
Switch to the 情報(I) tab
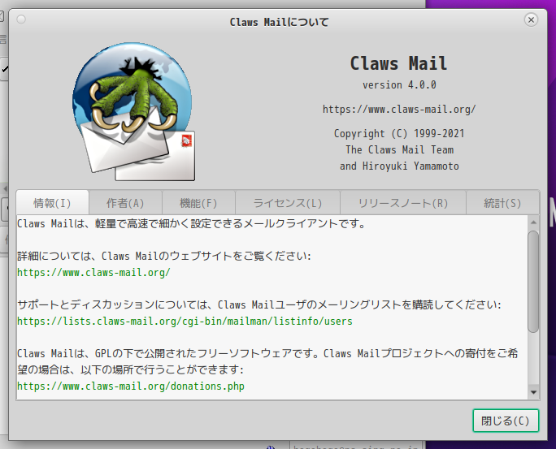(52, 203)
